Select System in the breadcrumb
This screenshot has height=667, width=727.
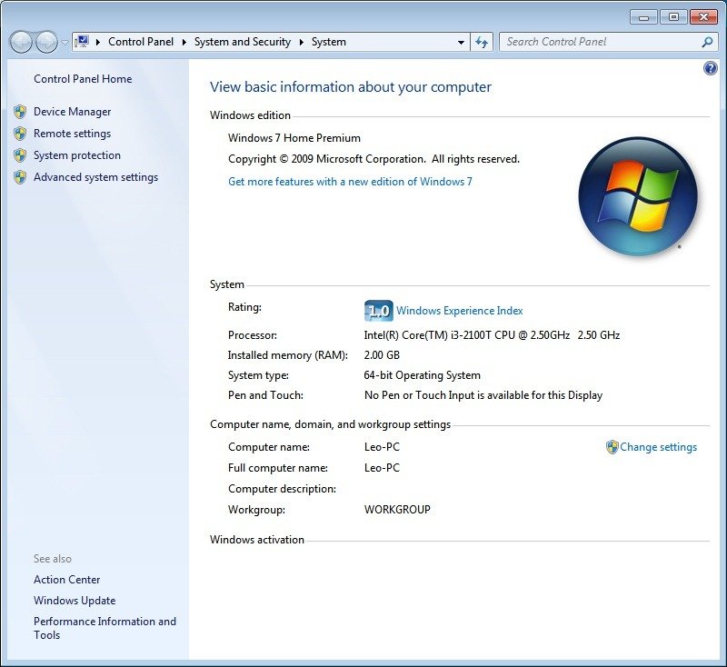[329, 42]
